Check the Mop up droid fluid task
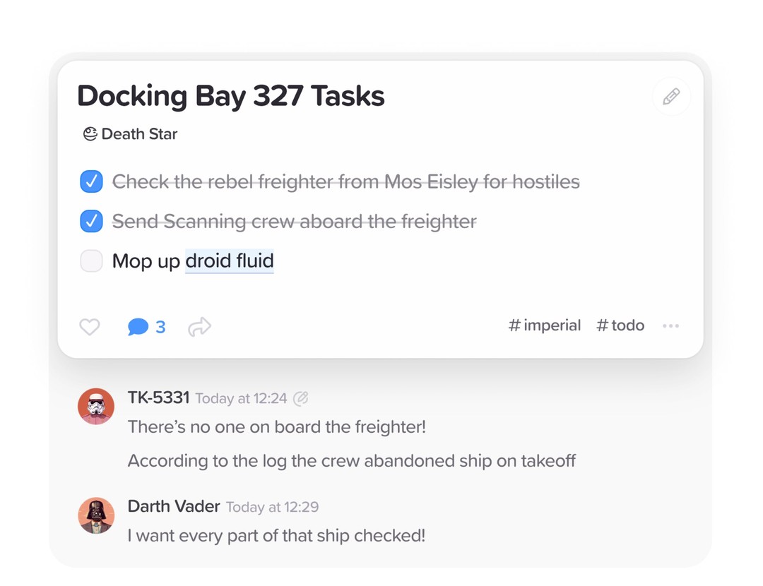 91,261
